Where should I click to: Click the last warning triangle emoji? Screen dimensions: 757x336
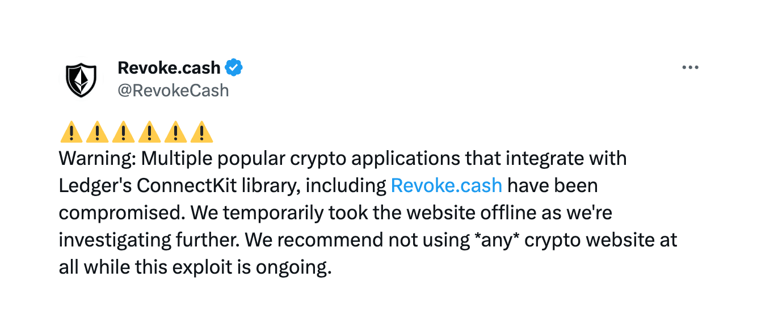click(201, 133)
